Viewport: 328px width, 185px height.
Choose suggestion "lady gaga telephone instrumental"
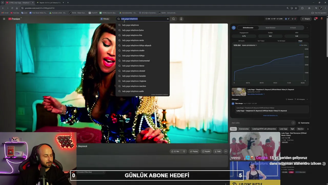pyautogui.click(x=142, y=61)
